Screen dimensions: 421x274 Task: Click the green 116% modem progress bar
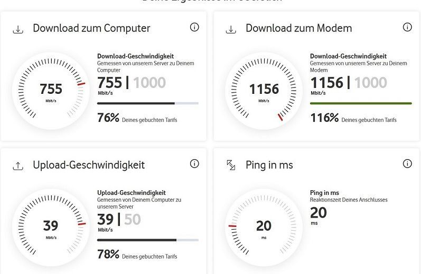(361, 103)
